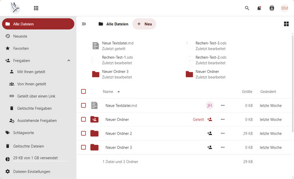This screenshot has height=179, width=294.
Task: Click the storage pie chart icon
Action: [x=7, y=159]
